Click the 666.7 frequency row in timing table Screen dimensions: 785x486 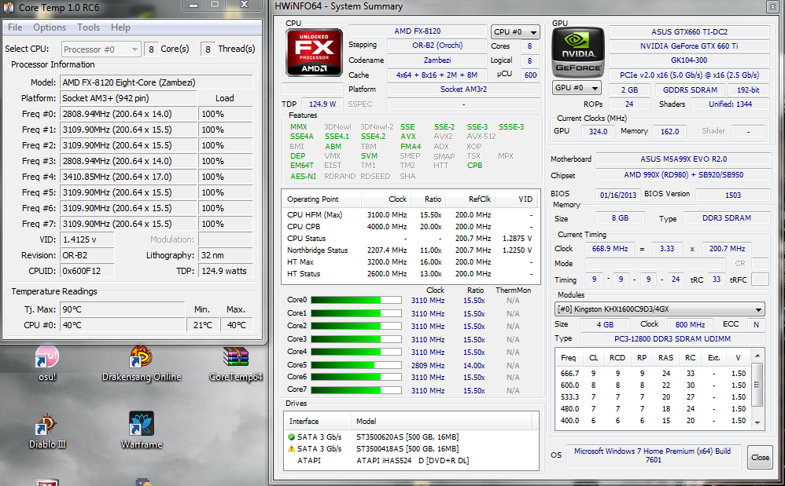pos(654,373)
